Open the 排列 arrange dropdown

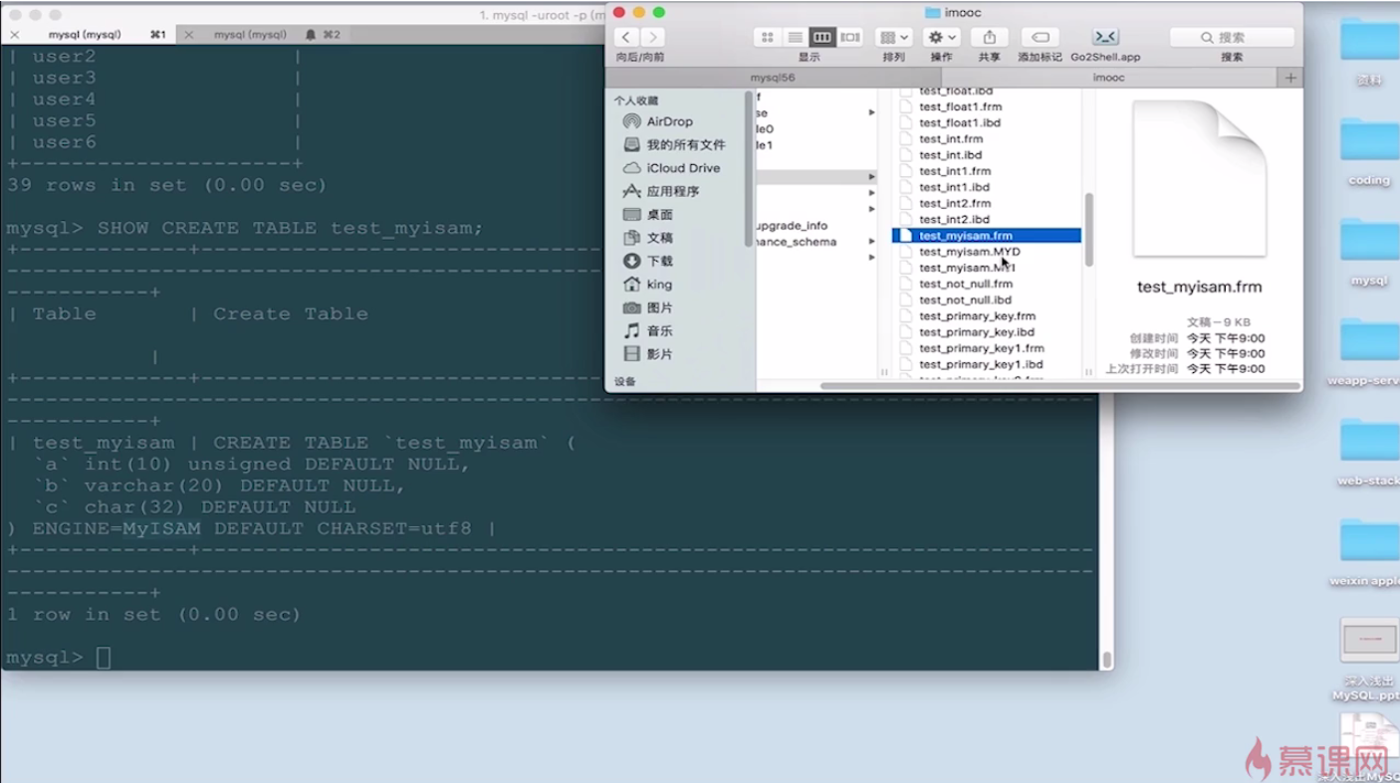click(x=893, y=37)
